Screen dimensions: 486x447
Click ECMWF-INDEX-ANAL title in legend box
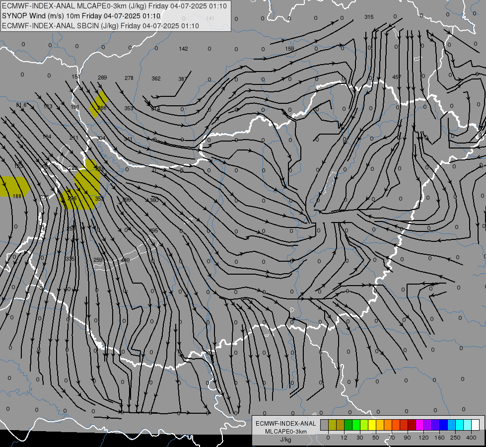click(x=286, y=424)
